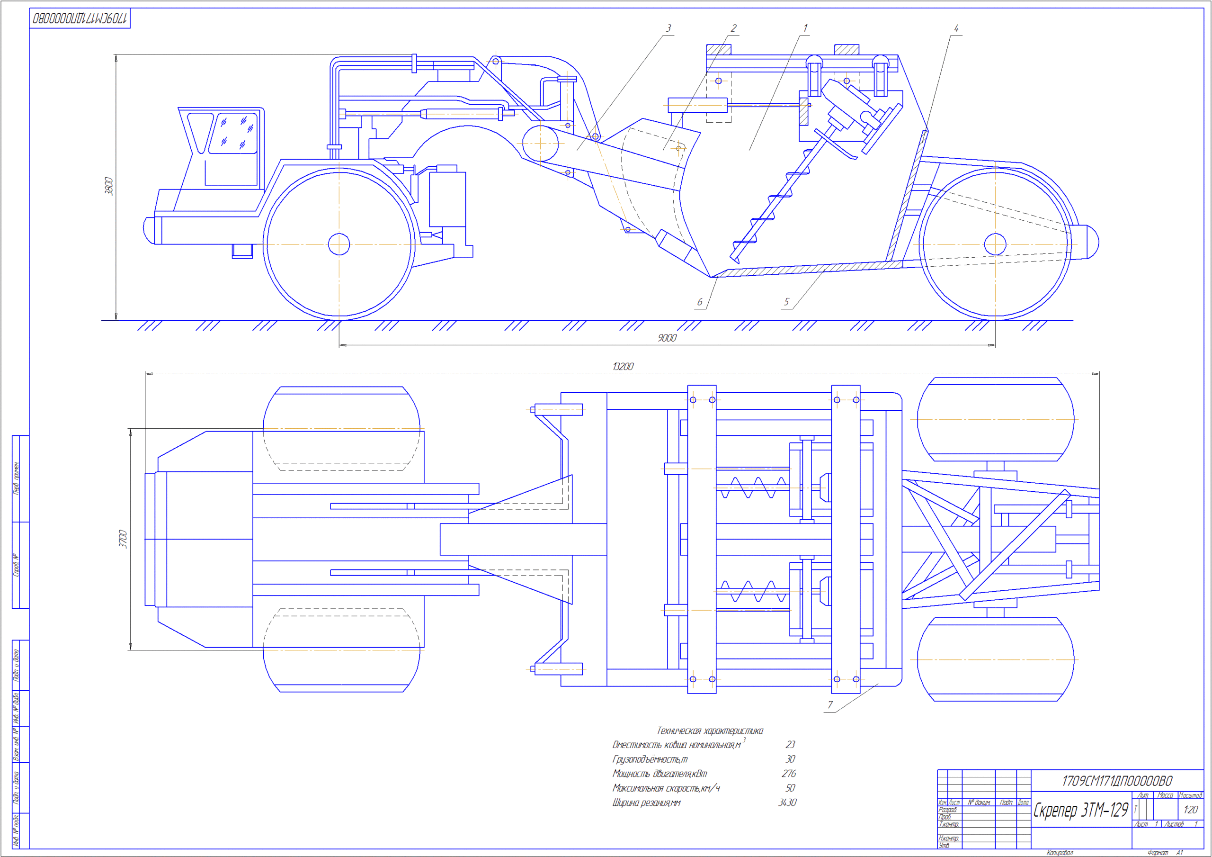Select drawing number 1709СМ171ДП00000ВО in title block

click(x=1116, y=781)
